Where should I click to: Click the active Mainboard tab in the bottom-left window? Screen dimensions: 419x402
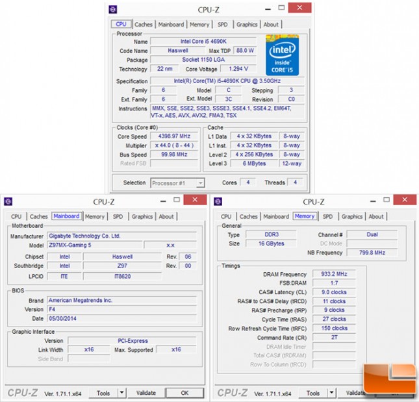[66, 216]
